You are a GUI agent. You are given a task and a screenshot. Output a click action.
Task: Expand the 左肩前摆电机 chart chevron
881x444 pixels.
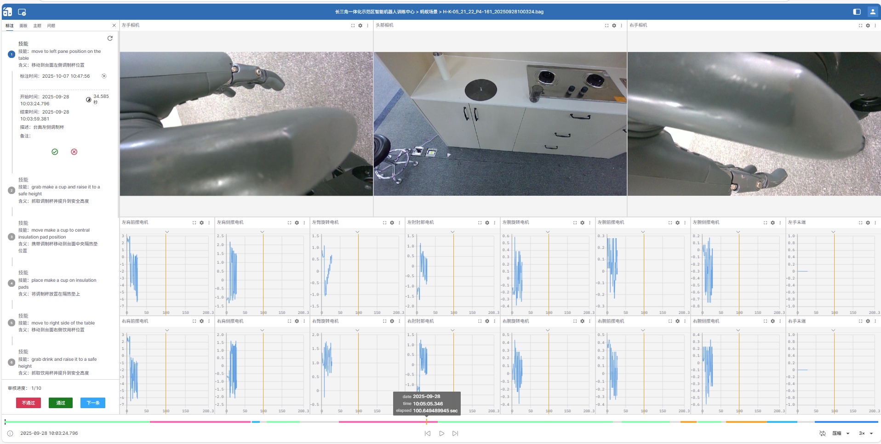point(167,232)
